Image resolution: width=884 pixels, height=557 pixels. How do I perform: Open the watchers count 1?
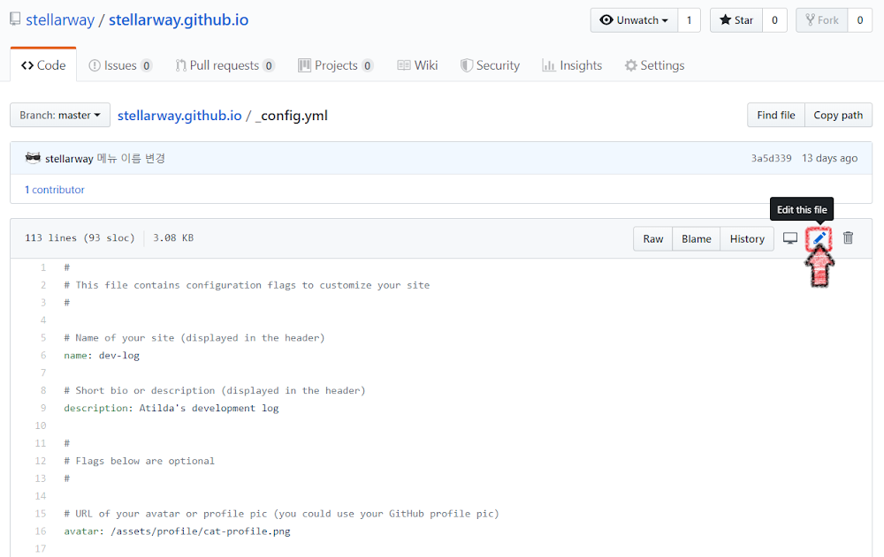tap(689, 20)
